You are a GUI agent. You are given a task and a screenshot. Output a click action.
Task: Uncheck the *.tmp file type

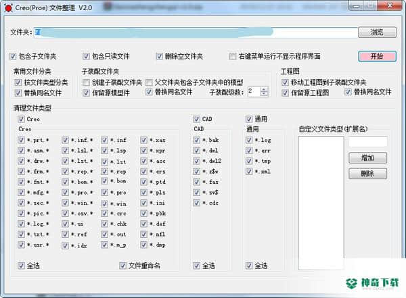click(249, 161)
